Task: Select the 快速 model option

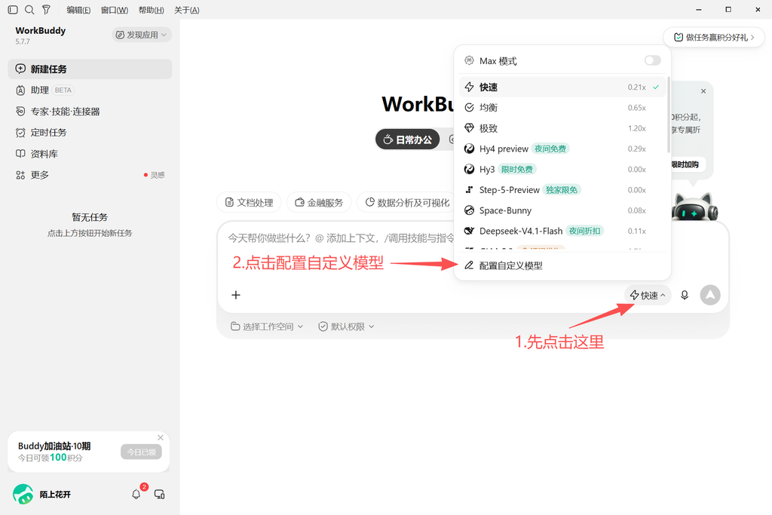Action: point(562,87)
